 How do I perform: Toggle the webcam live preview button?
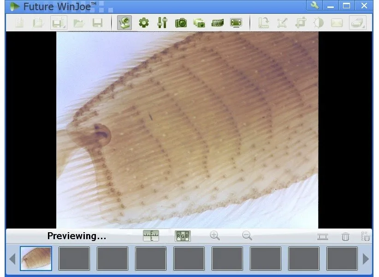click(x=124, y=23)
